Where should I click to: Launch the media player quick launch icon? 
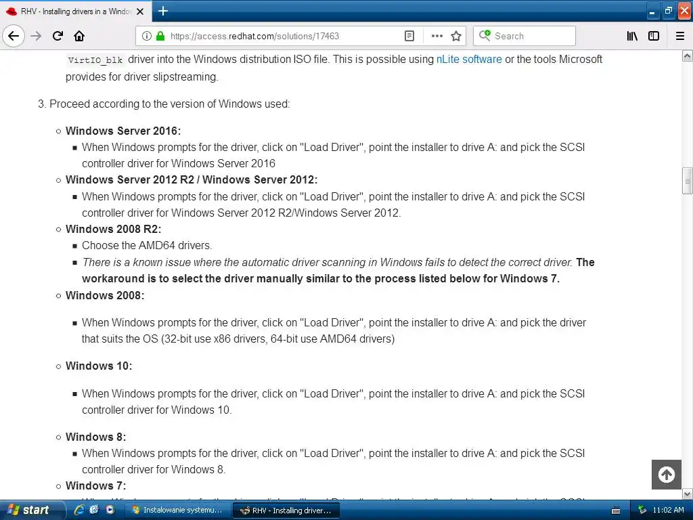110,509
